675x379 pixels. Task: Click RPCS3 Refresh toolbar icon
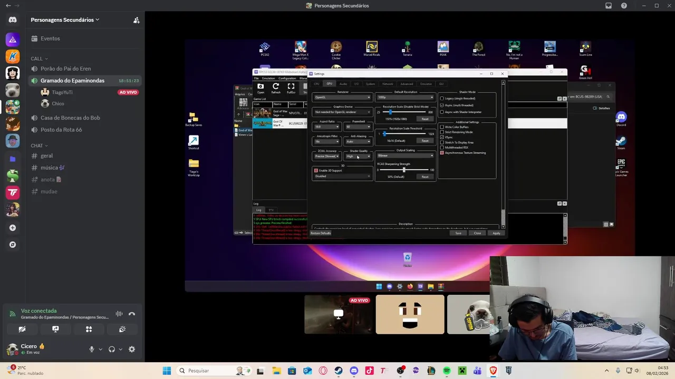[x=276, y=88]
